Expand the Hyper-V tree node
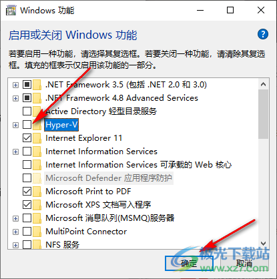Image resolution: width=277 pixels, height=279 pixels. 15,125
